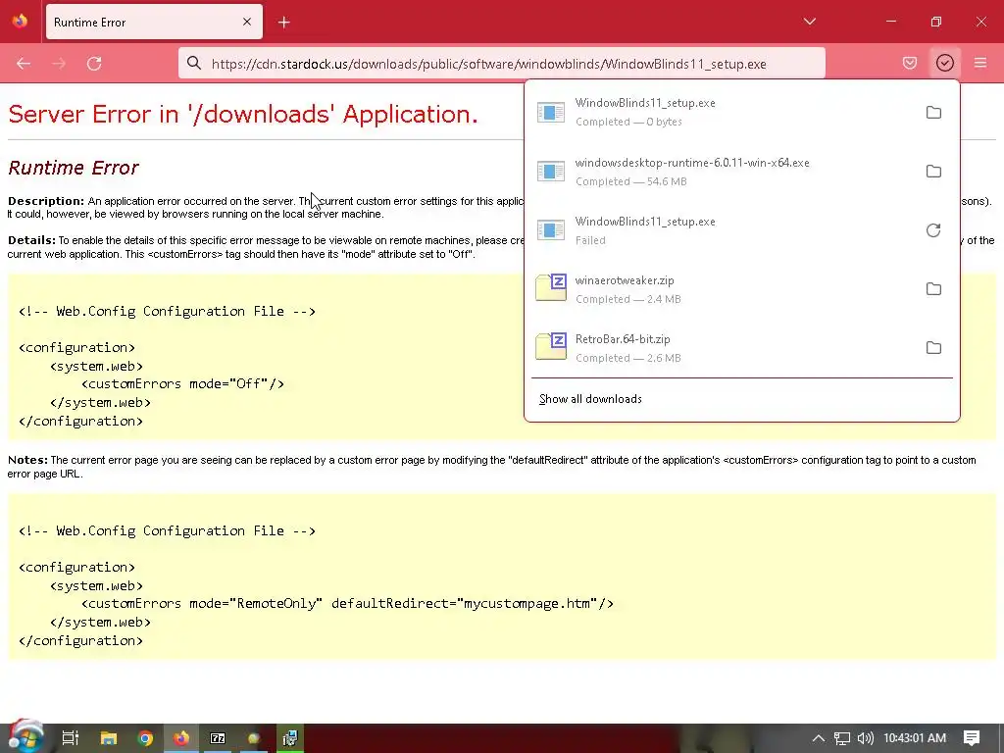Show RetroBar.64-bit.zip in folder
Viewport: 1004px width, 753px height.
tap(933, 348)
